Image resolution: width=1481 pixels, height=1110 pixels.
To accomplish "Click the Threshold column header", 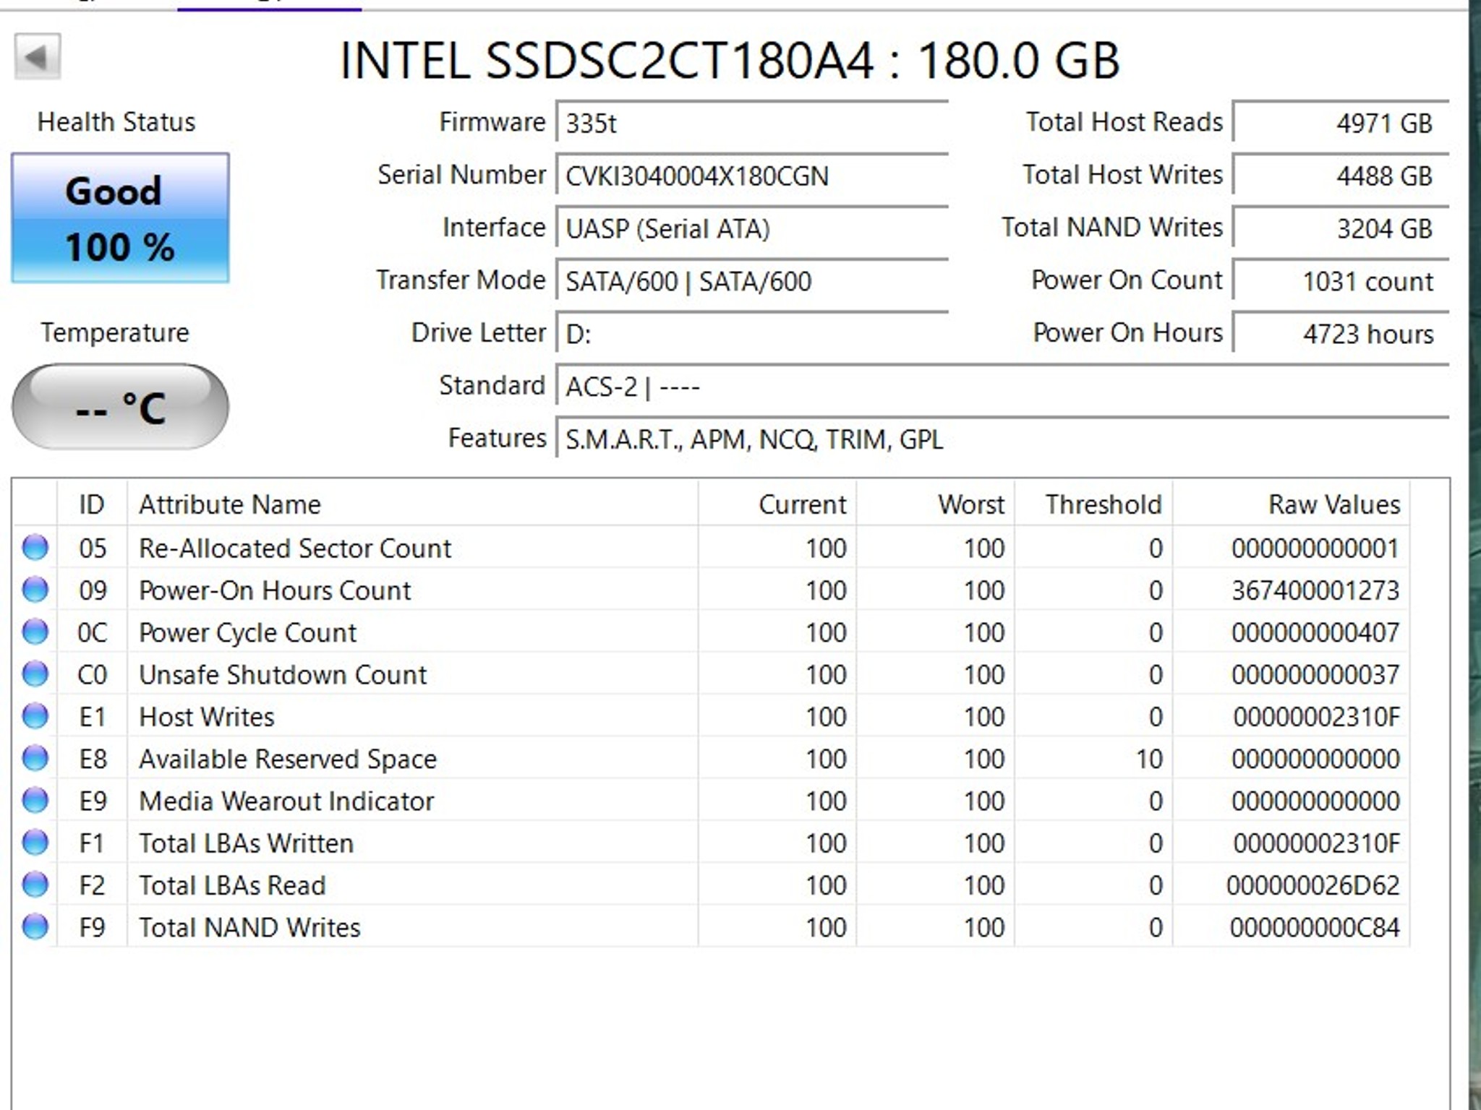I will click(x=1093, y=504).
